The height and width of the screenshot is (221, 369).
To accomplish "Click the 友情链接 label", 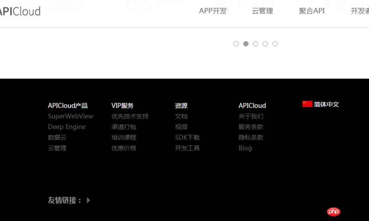I will 65,200.
